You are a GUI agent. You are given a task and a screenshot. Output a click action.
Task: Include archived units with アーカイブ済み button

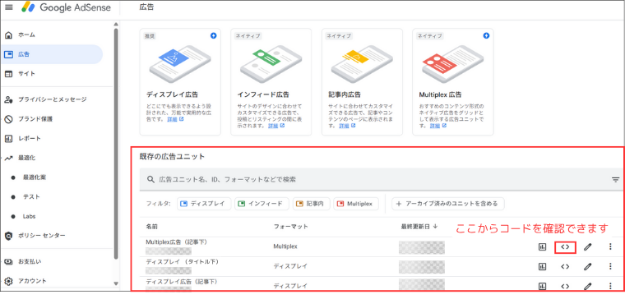click(x=448, y=204)
